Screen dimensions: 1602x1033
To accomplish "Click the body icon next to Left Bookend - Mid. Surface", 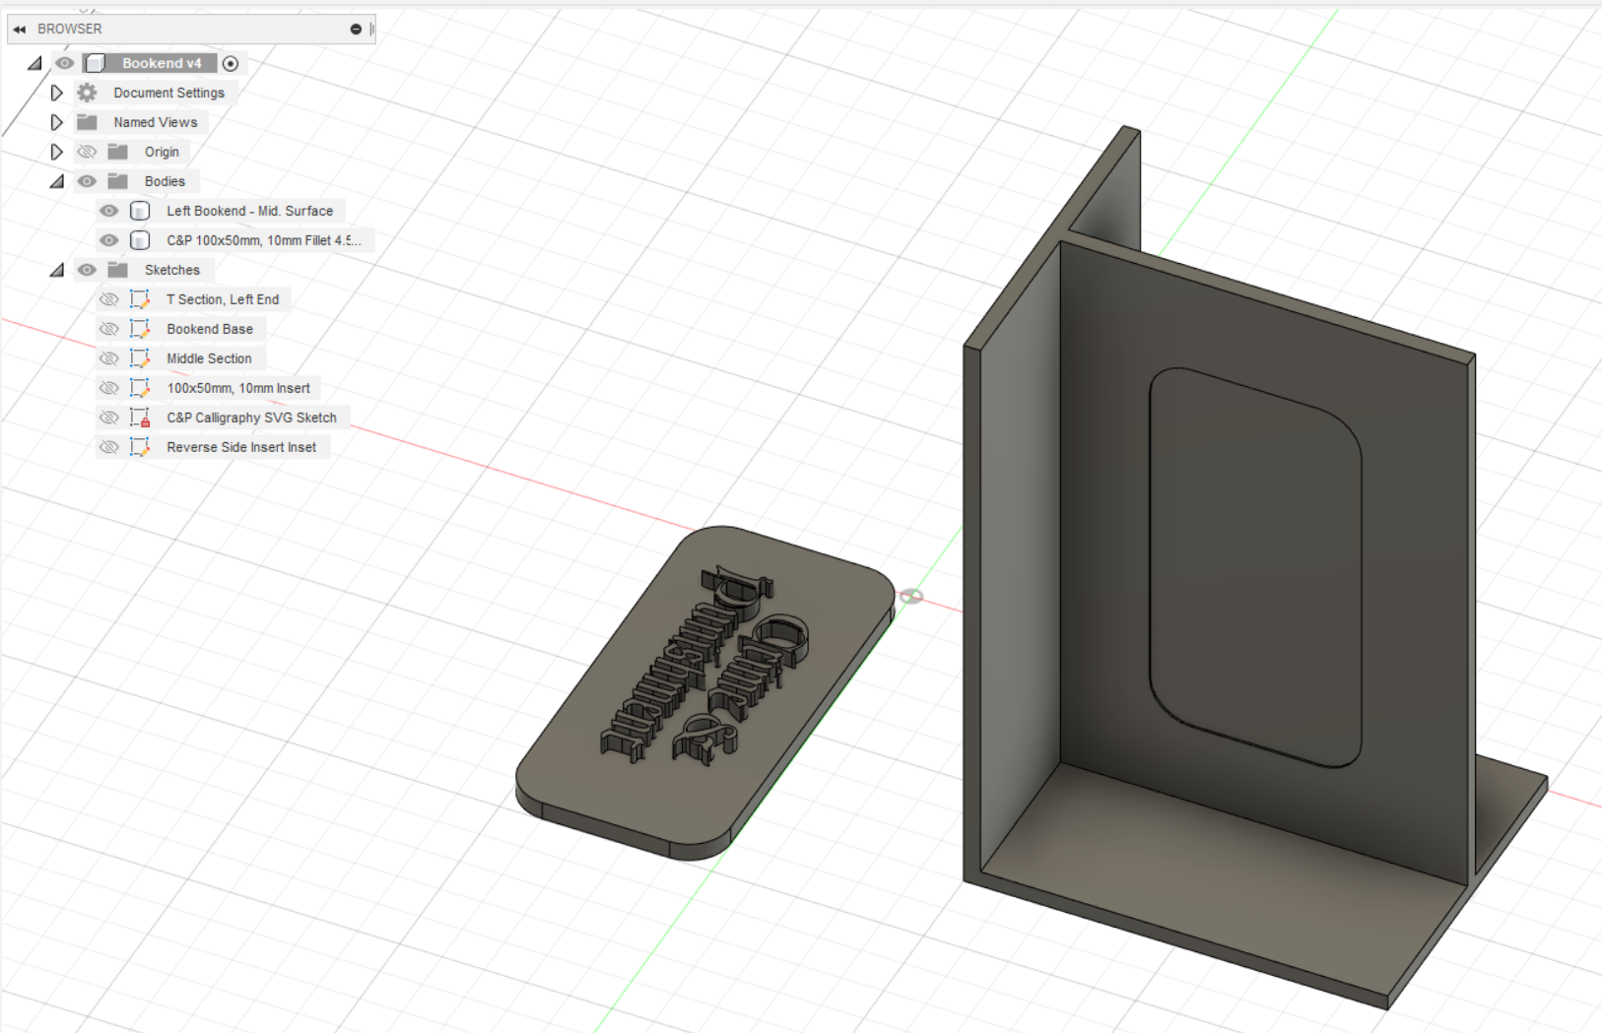I will [x=140, y=210].
